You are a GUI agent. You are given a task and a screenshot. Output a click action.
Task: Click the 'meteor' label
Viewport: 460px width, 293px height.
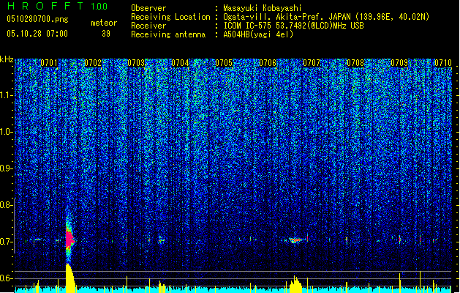(104, 23)
